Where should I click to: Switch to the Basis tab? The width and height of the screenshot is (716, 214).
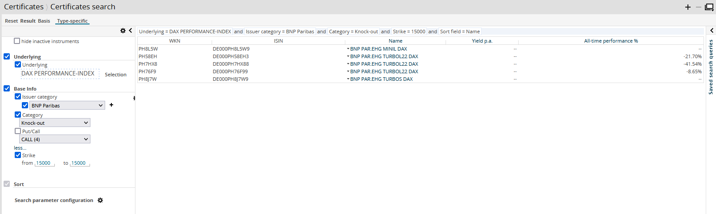pos(44,21)
